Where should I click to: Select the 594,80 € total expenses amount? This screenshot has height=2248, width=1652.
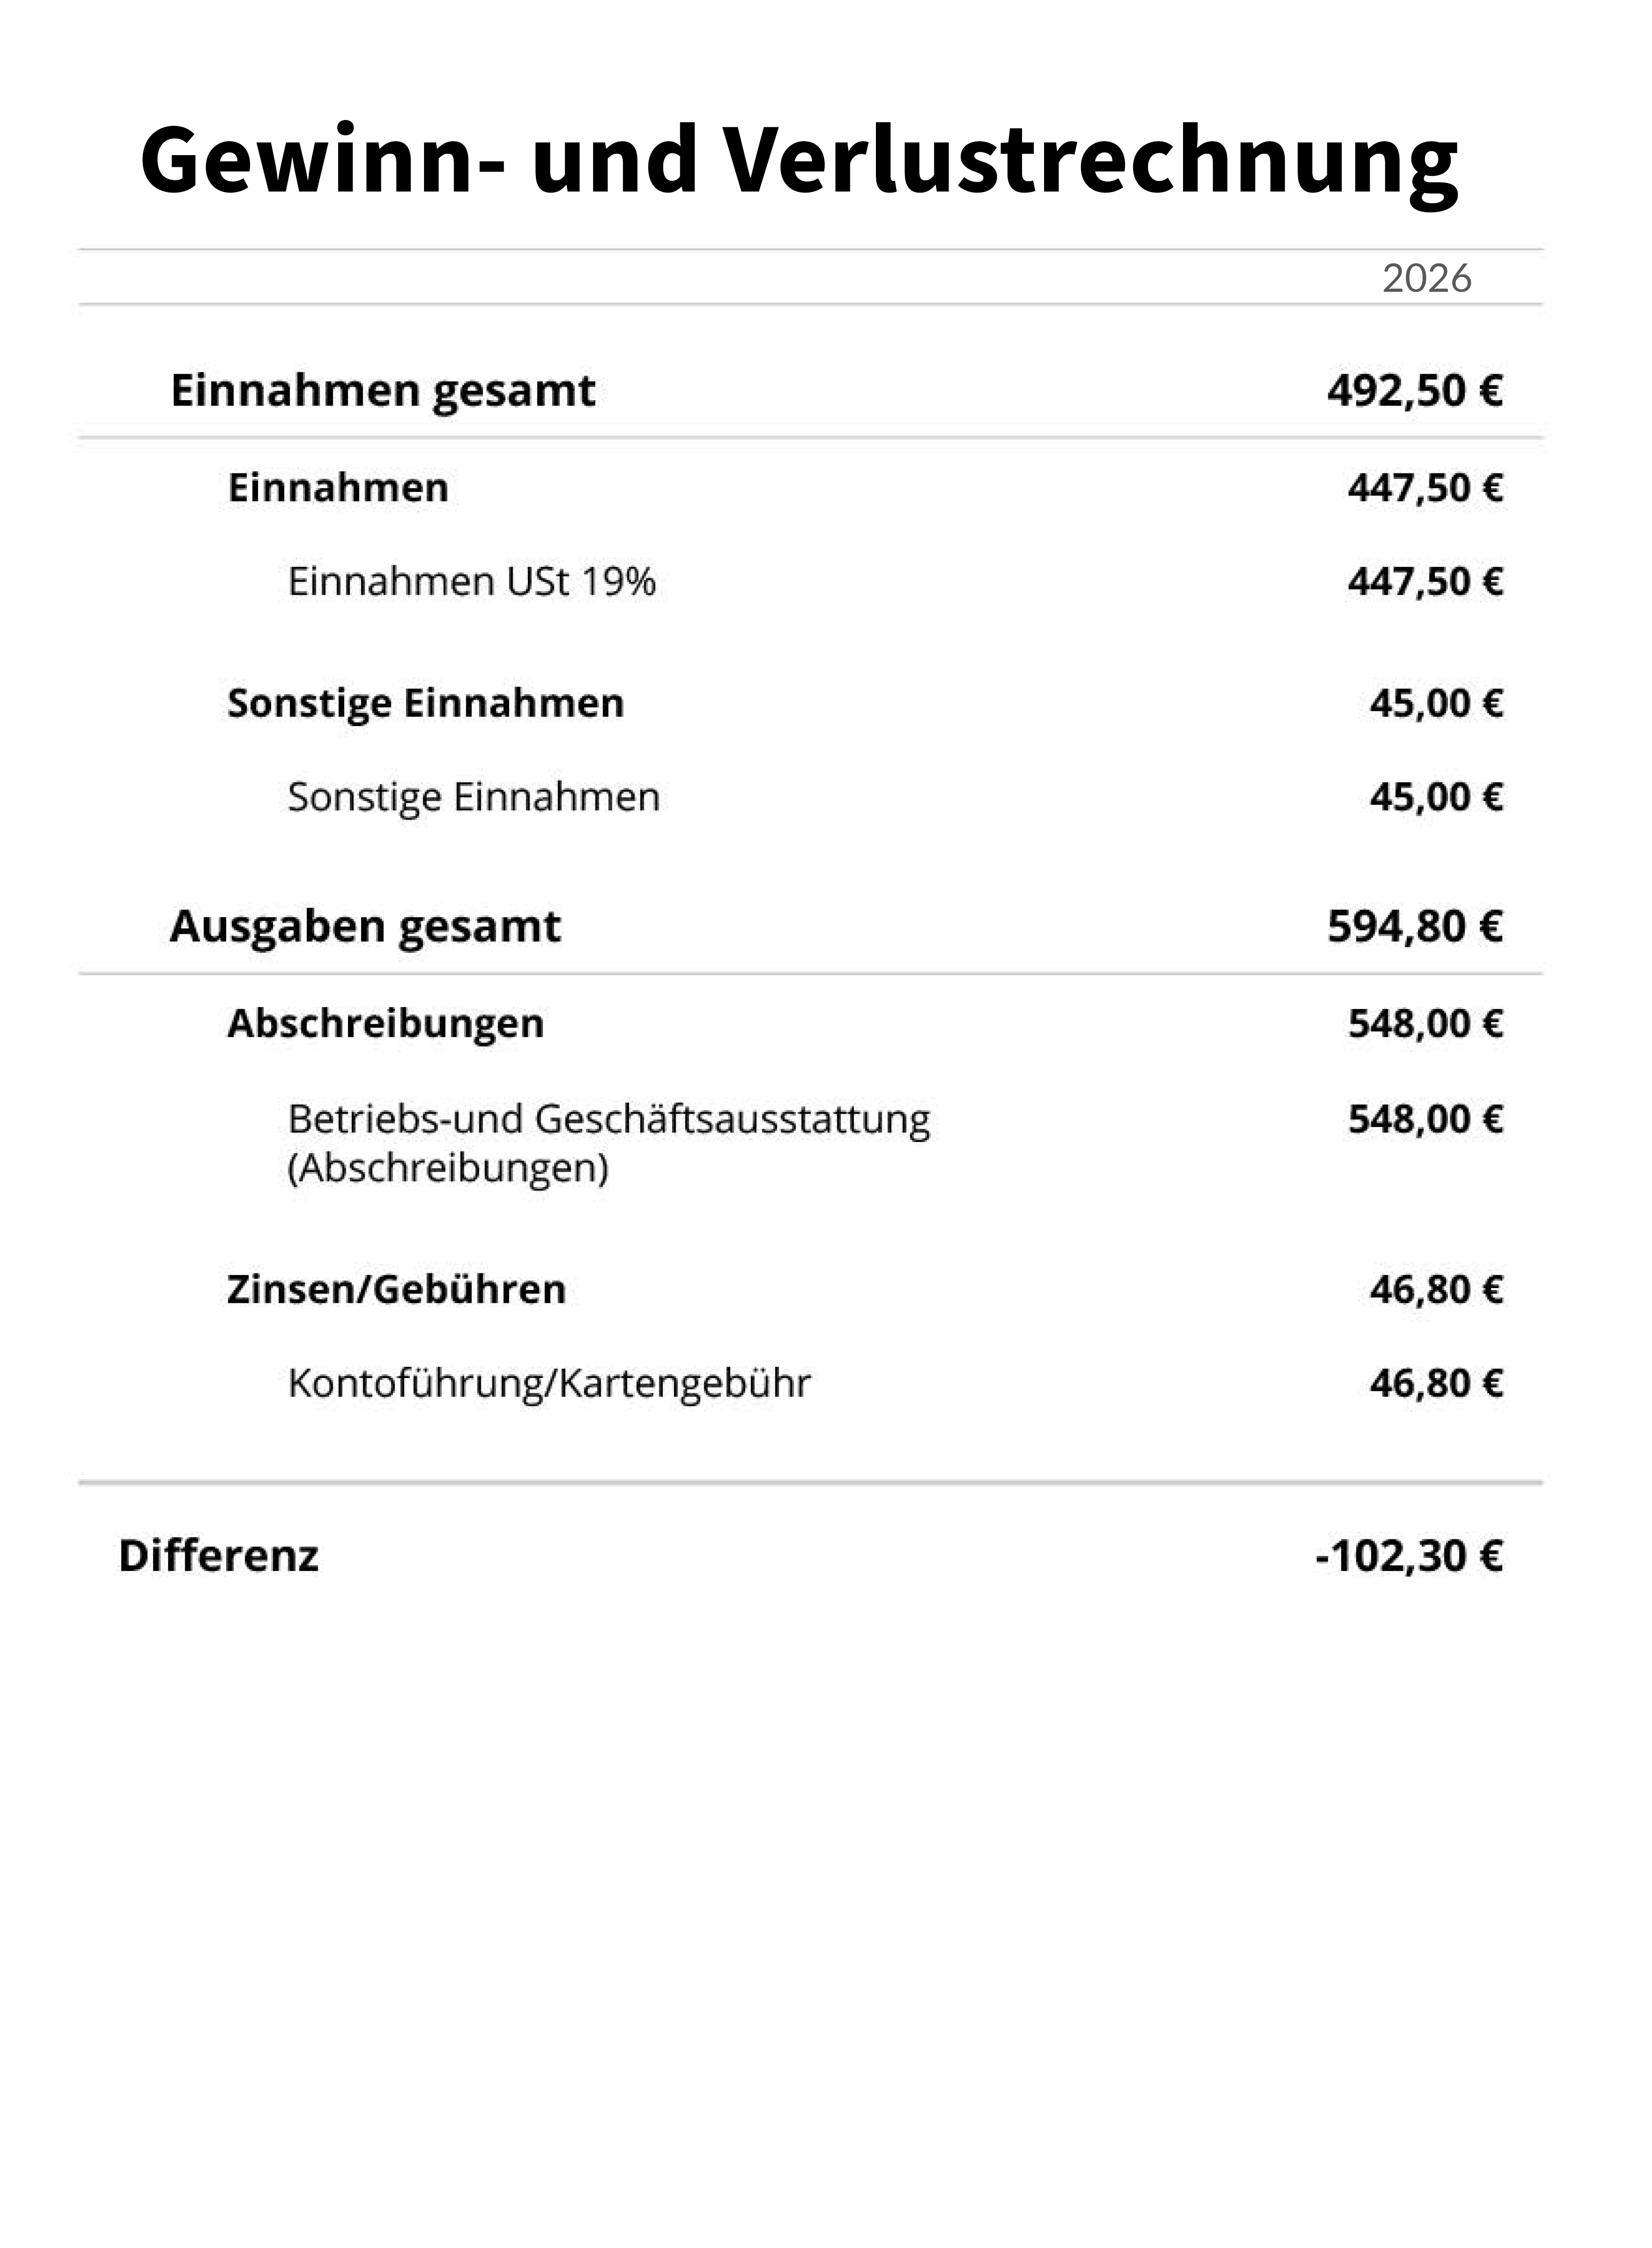pyautogui.click(x=1414, y=926)
